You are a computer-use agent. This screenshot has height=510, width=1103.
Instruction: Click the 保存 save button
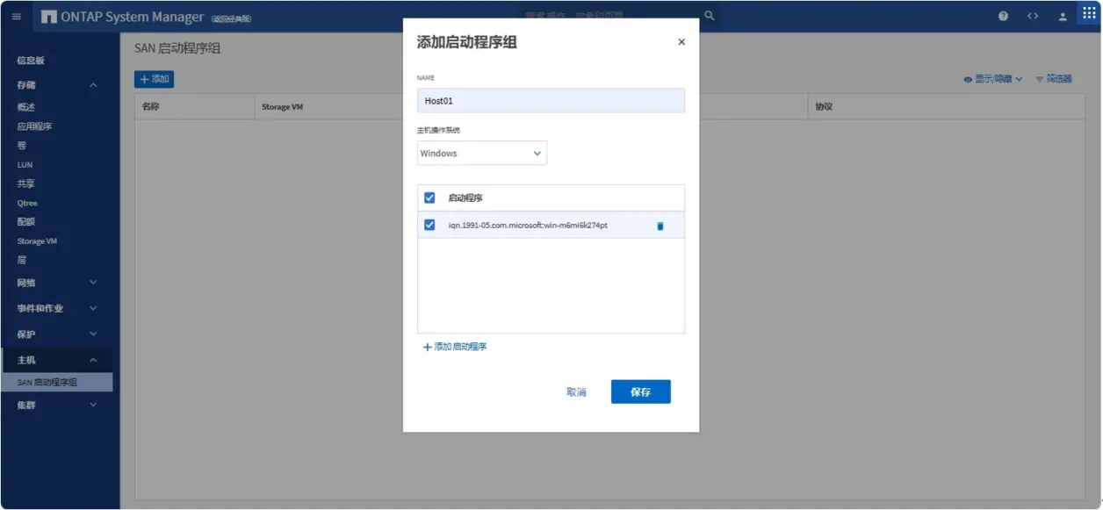(641, 391)
